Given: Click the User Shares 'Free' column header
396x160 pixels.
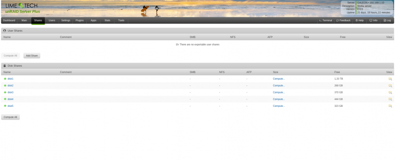Looking at the screenshot, I should [343, 37].
